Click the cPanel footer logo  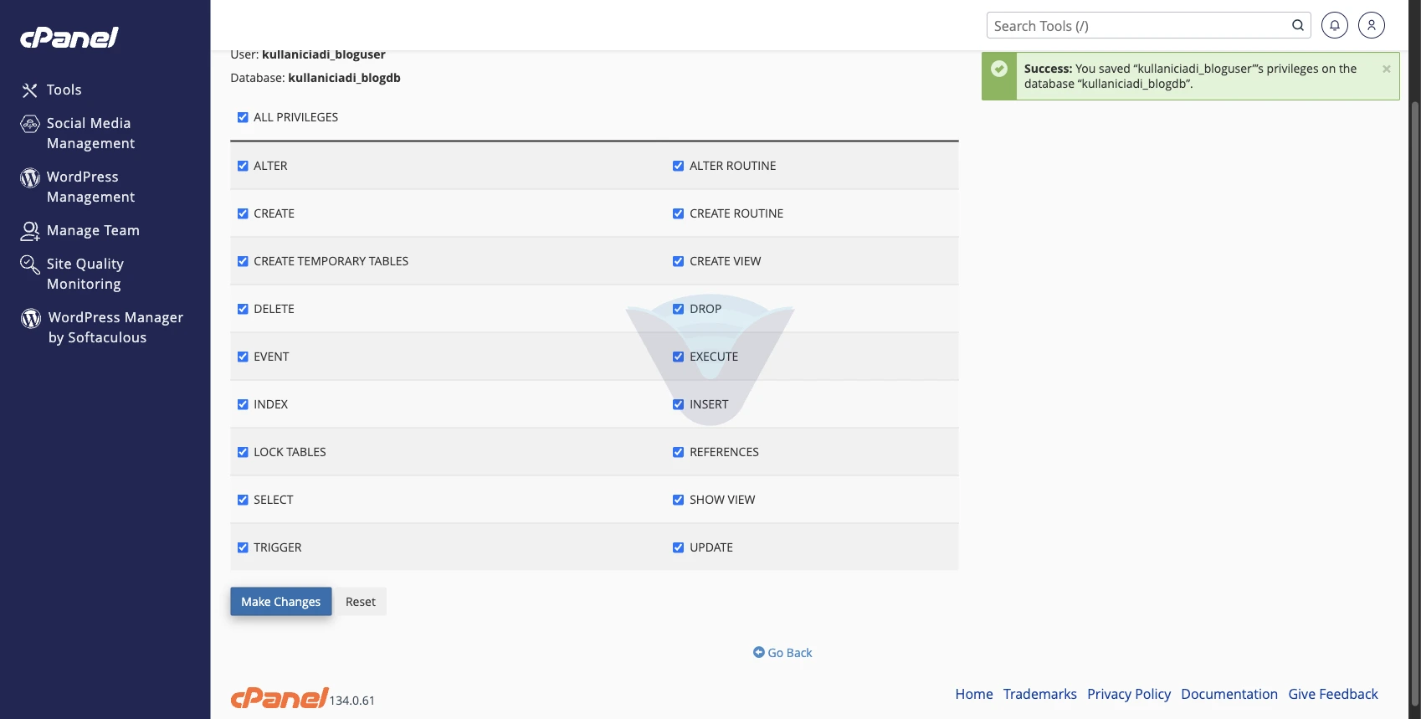pos(280,697)
